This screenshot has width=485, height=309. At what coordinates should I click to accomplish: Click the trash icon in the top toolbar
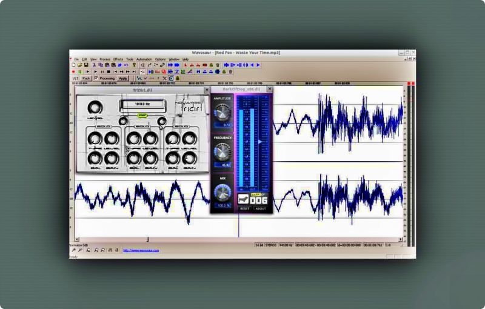tap(218, 65)
